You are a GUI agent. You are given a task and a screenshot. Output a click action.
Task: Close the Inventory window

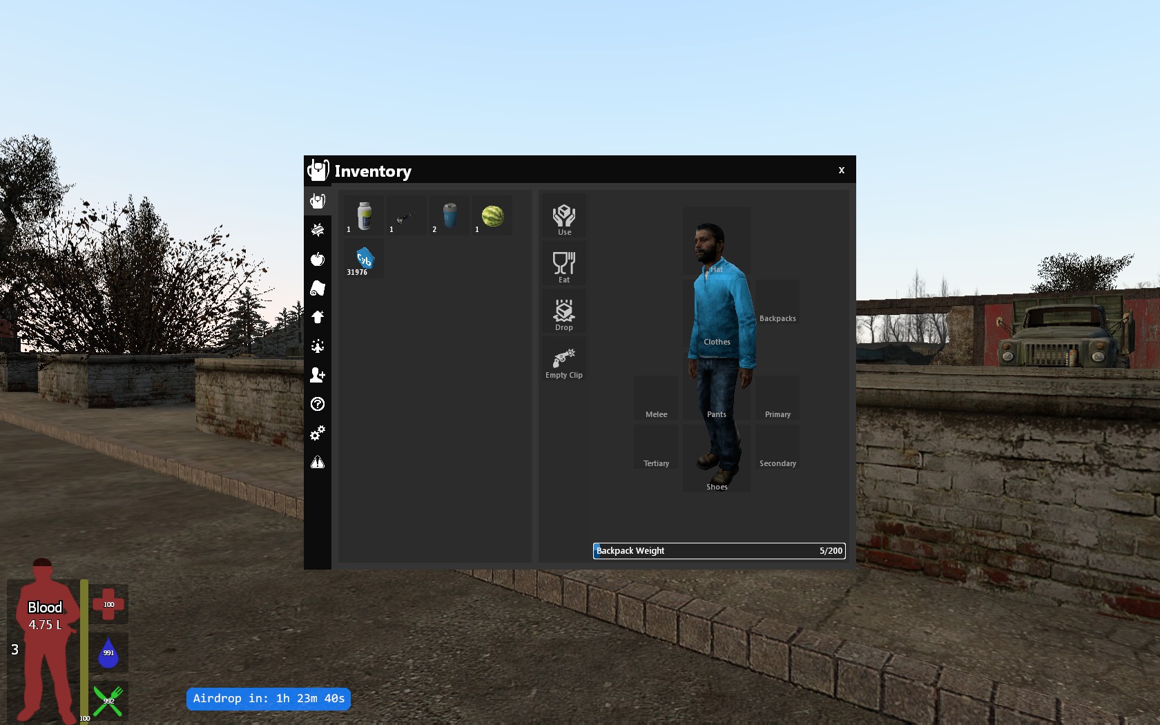841,170
